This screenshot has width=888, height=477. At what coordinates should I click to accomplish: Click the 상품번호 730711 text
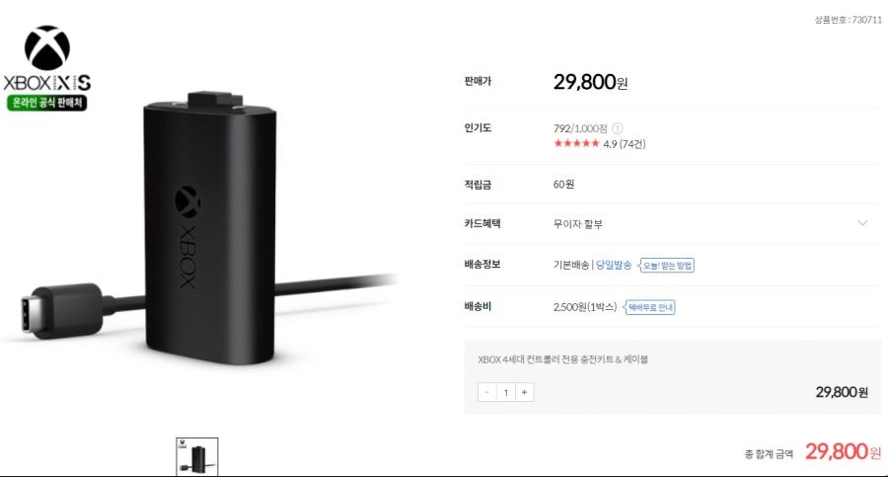pos(848,20)
